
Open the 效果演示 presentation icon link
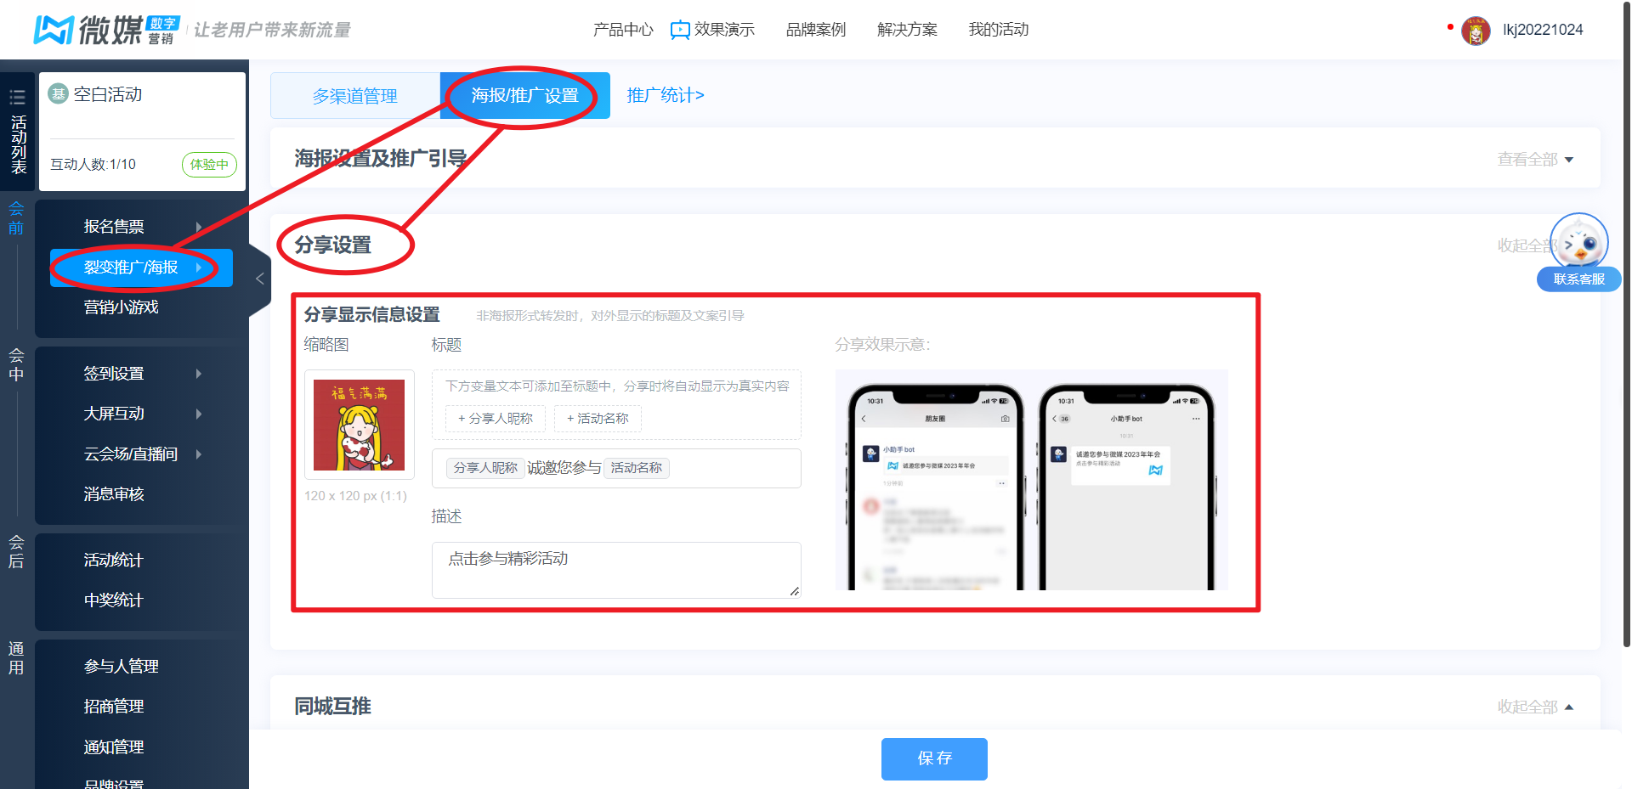pos(680,31)
